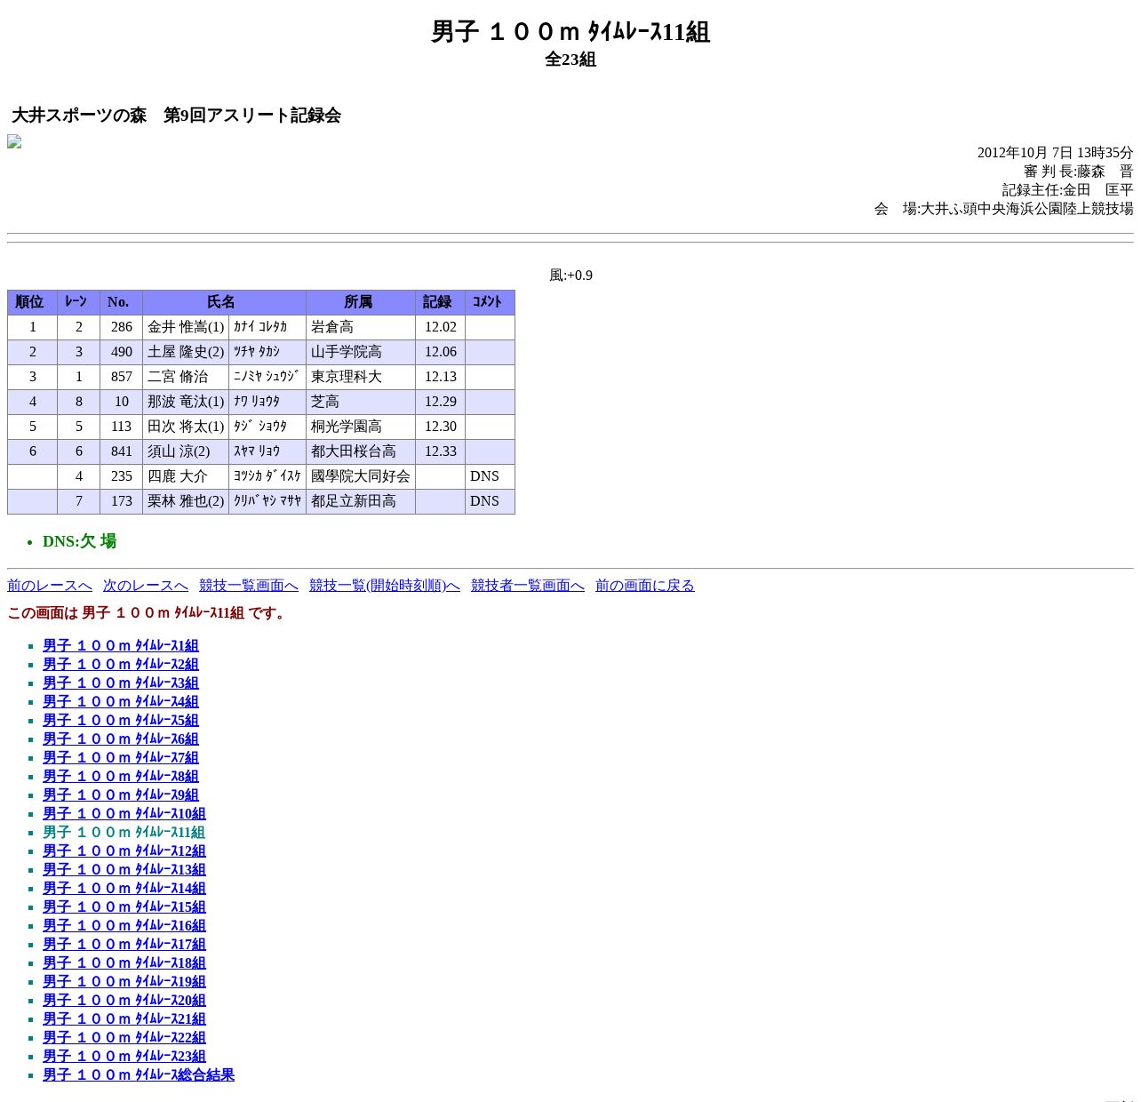
Task: Open 男子100m タイムレース10組 link
Action: (124, 814)
